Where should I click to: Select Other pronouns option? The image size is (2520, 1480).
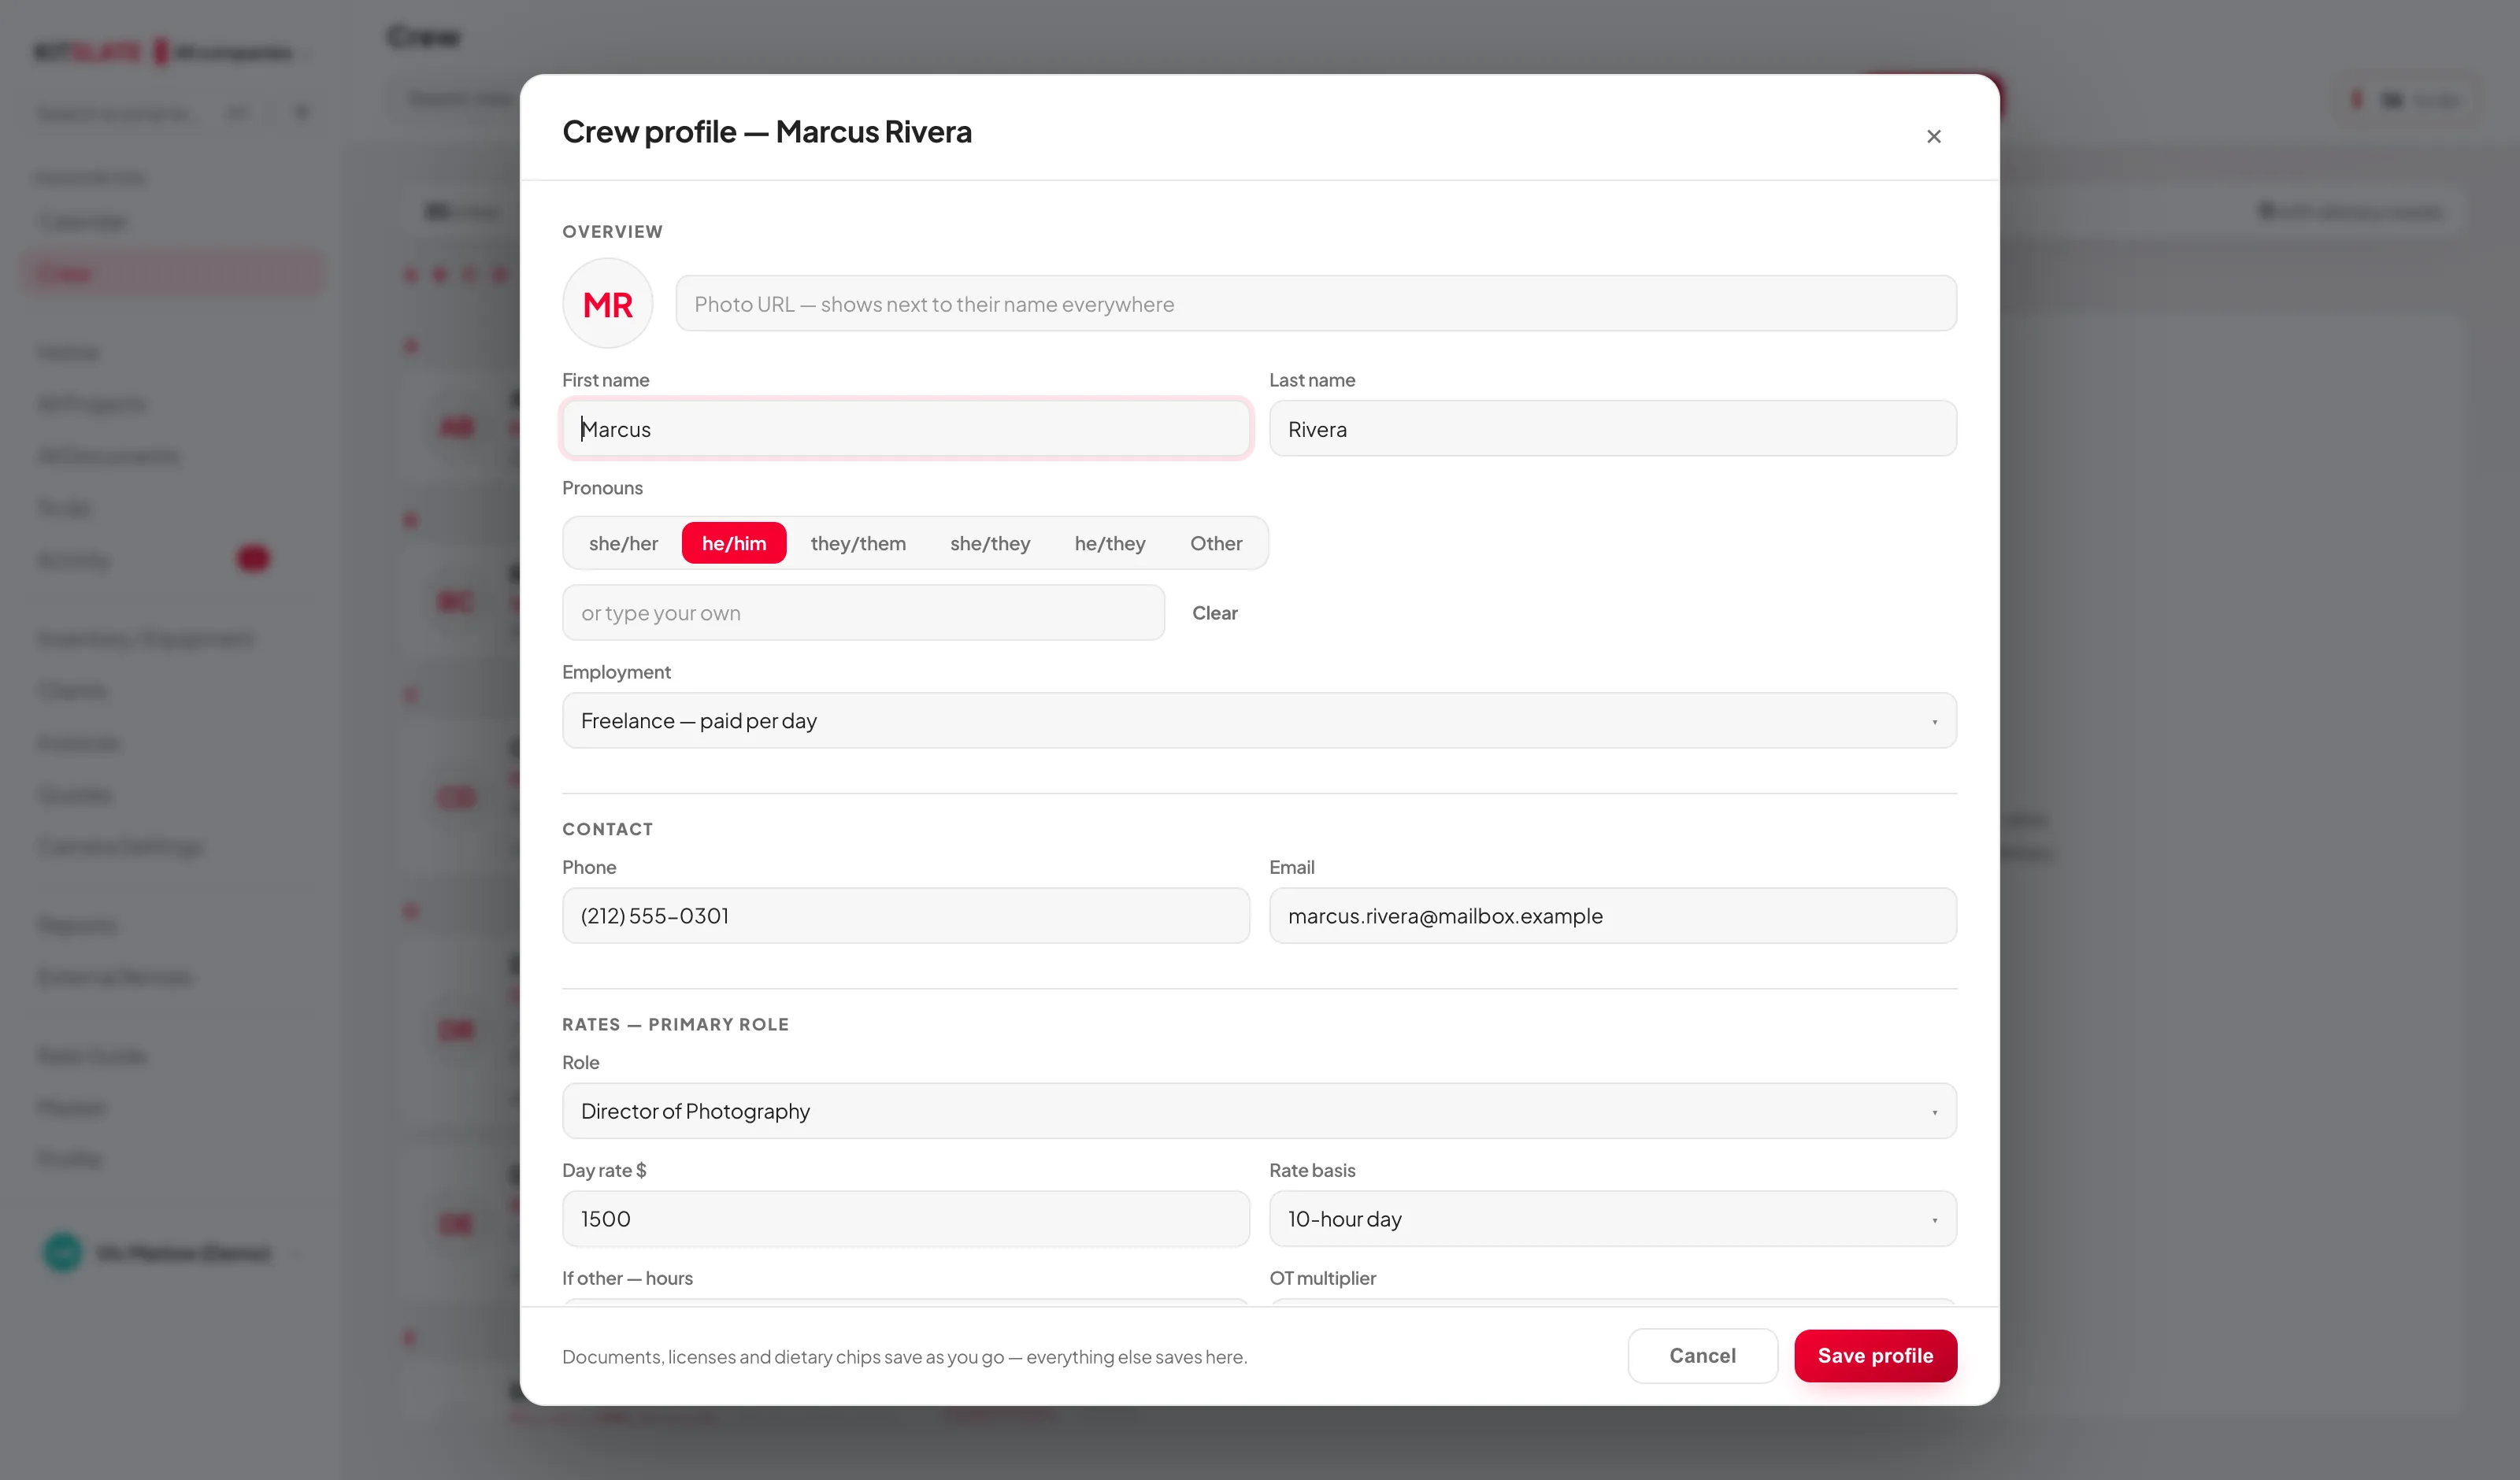[x=1216, y=543]
